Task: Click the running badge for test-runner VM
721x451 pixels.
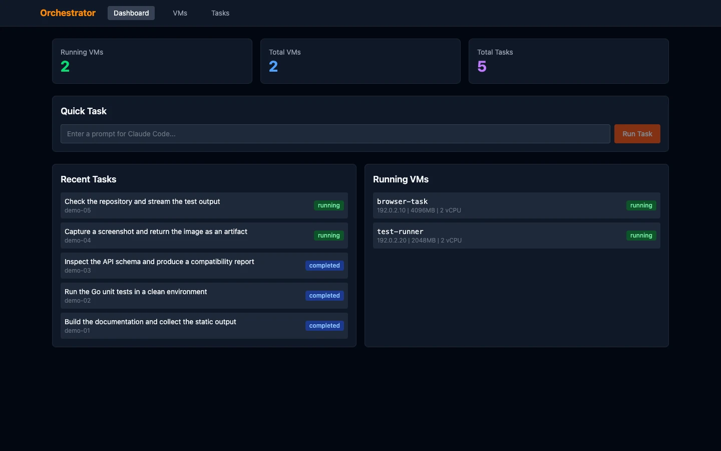Action: point(641,236)
